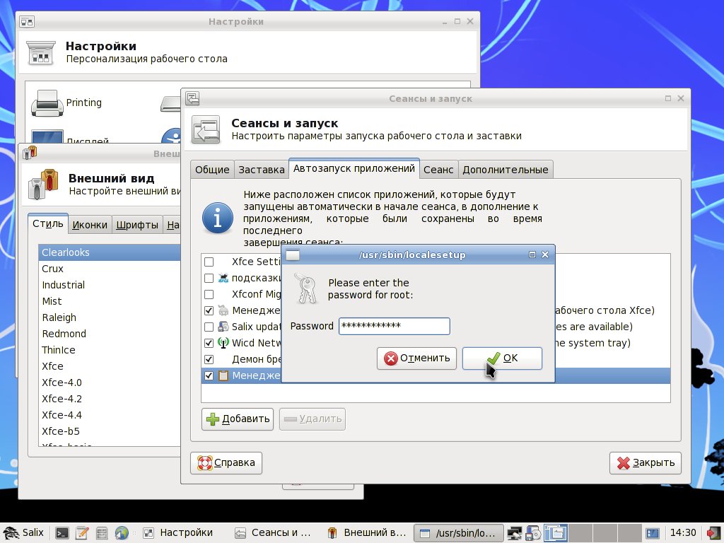Select Стиль tab in Внешний вид
Viewport: 724px width, 543px height.
click(48, 224)
